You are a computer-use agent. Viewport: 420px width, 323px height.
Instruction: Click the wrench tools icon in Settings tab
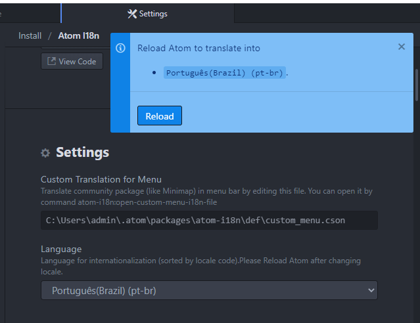pos(132,14)
